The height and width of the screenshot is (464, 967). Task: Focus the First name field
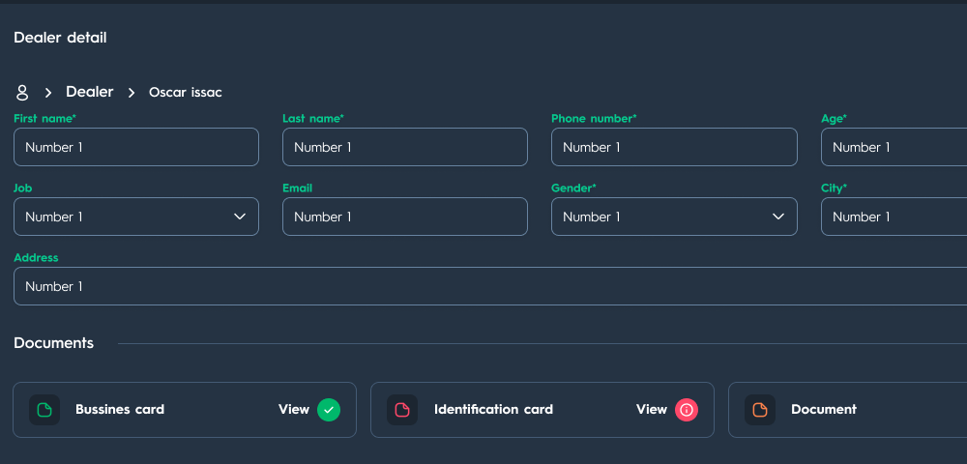pos(136,147)
